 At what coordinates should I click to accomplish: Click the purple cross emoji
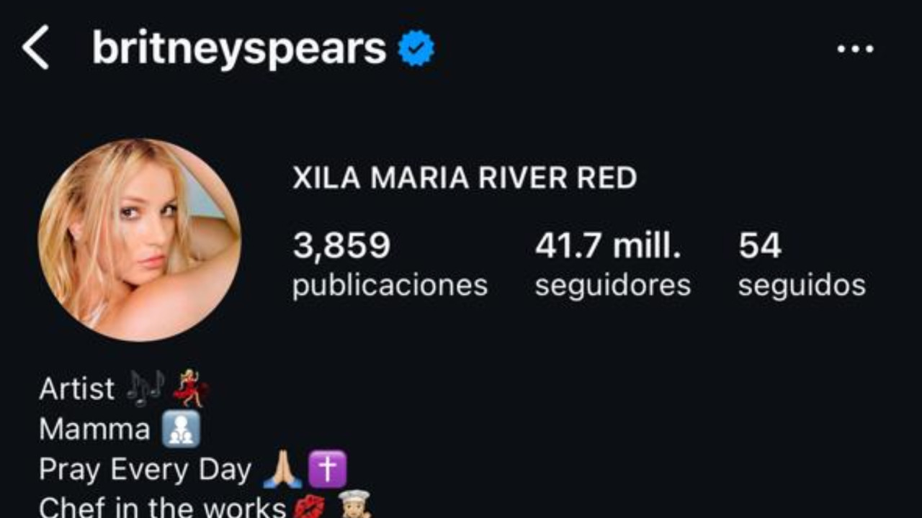pyautogui.click(x=328, y=470)
